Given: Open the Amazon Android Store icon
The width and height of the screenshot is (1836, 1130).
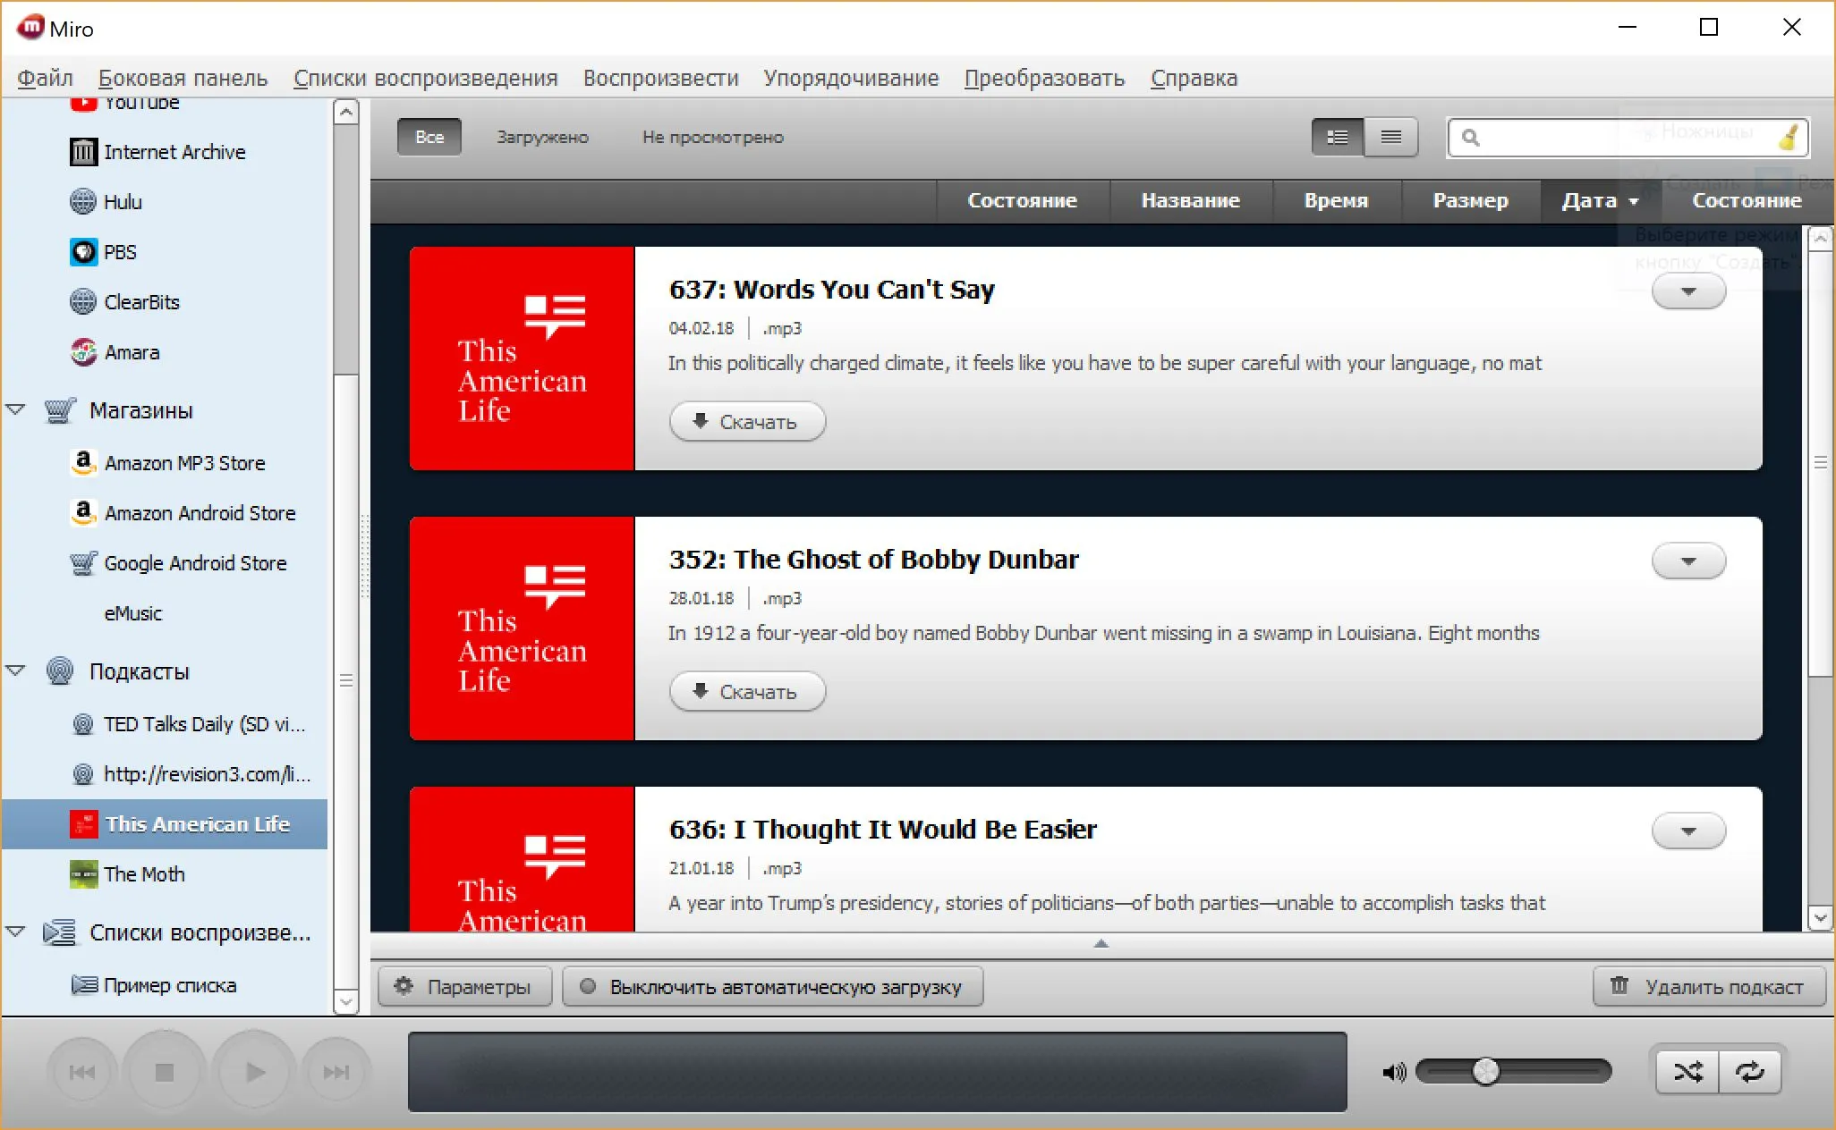Looking at the screenshot, I should (x=83, y=513).
